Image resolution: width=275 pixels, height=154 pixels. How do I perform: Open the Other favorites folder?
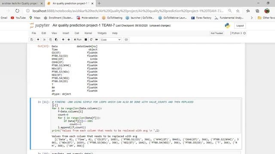(x=266, y=18)
